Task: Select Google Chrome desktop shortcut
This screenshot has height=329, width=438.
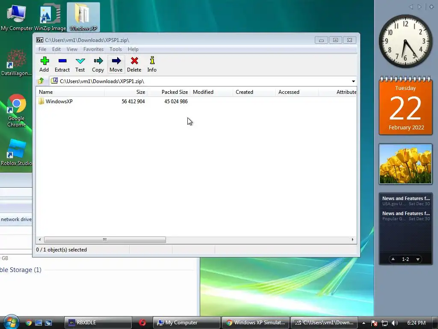Action: click(17, 111)
